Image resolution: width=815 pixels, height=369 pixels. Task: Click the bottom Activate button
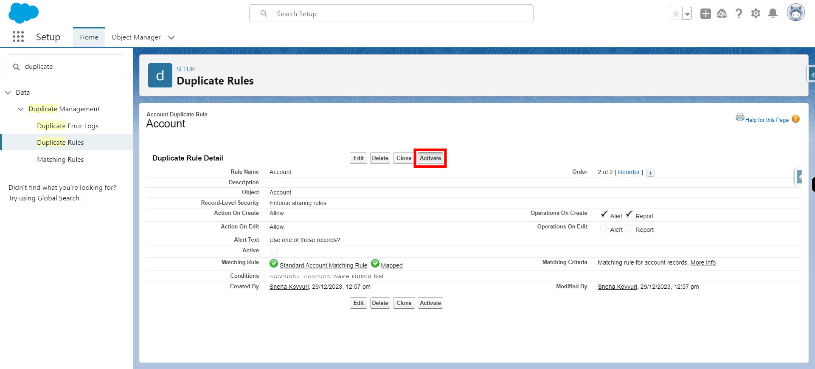pos(430,303)
